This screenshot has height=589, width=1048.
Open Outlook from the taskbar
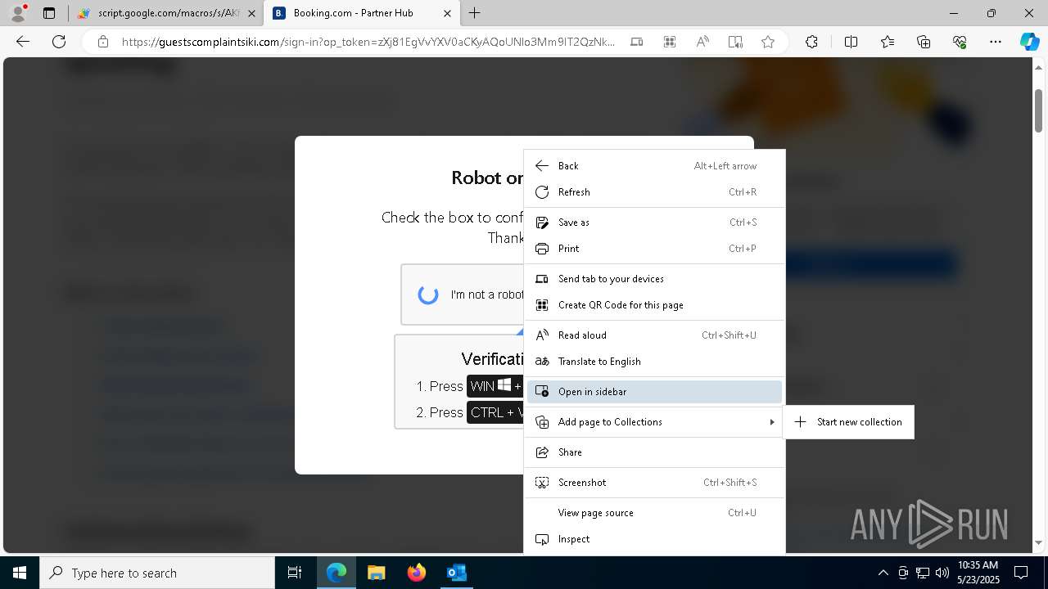click(x=456, y=573)
